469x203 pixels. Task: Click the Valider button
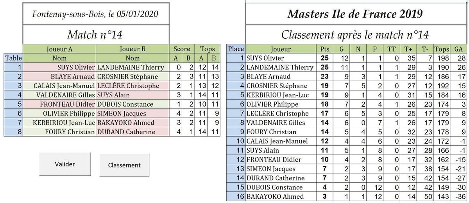point(65,164)
